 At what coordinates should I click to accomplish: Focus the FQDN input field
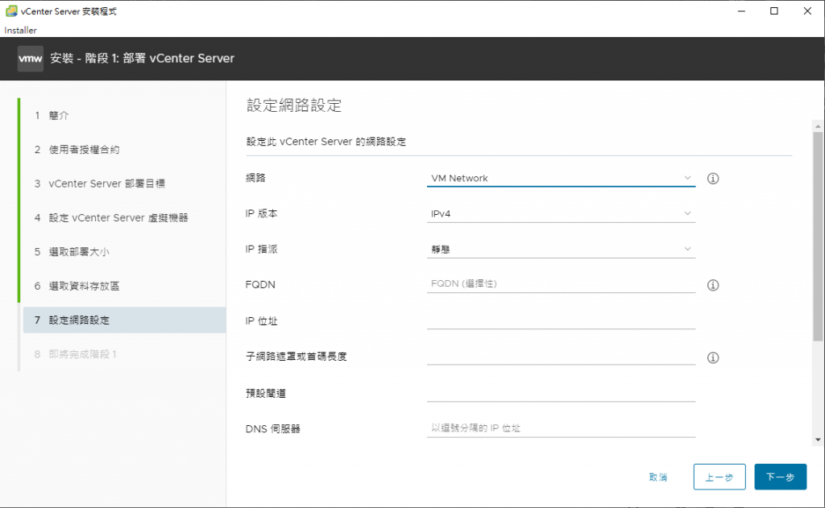click(561, 284)
